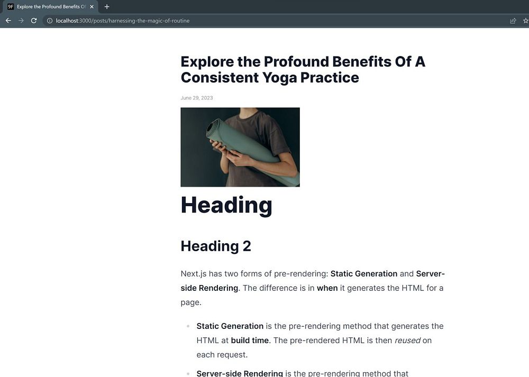Select the Explore the Profound Benefits tab

coord(51,7)
